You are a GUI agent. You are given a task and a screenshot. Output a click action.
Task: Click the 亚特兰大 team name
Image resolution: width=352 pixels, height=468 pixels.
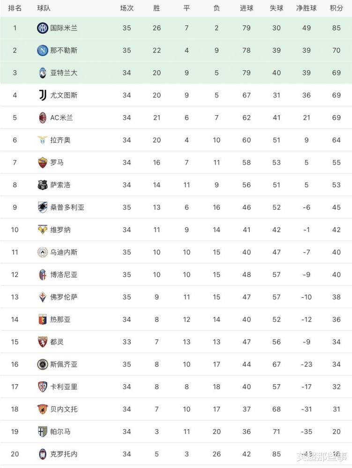[64, 73]
